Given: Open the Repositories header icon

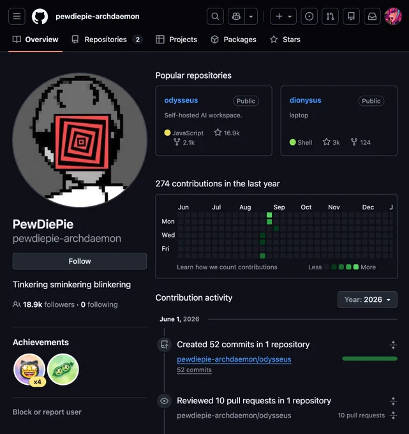Looking at the screenshot, I should pyautogui.click(x=351, y=17).
